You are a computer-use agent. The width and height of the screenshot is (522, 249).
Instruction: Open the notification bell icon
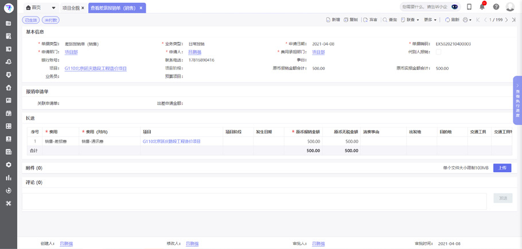(x=482, y=7)
